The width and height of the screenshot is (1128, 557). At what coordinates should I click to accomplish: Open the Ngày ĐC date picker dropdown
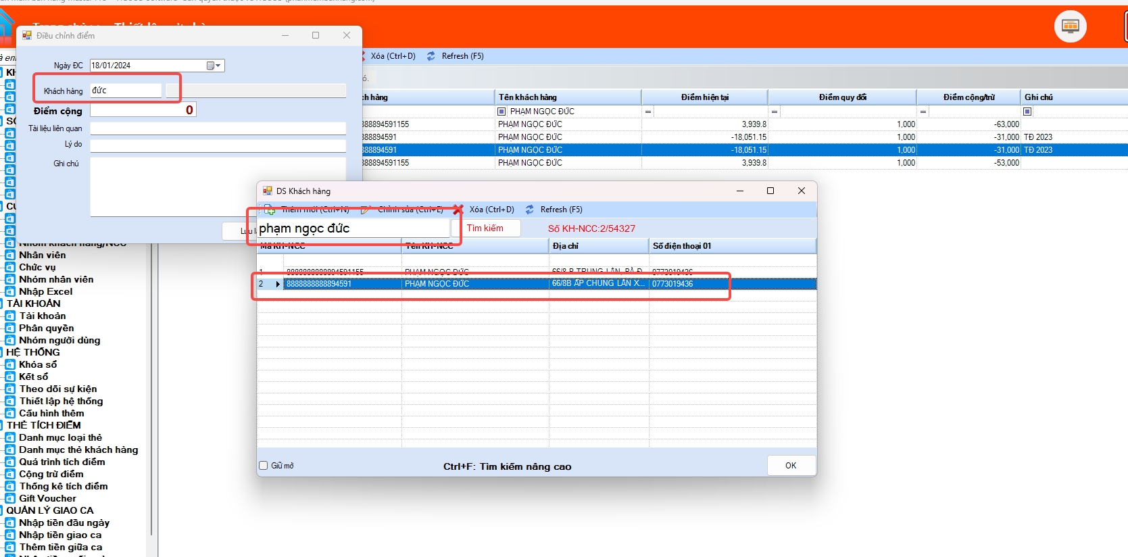point(214,66)
